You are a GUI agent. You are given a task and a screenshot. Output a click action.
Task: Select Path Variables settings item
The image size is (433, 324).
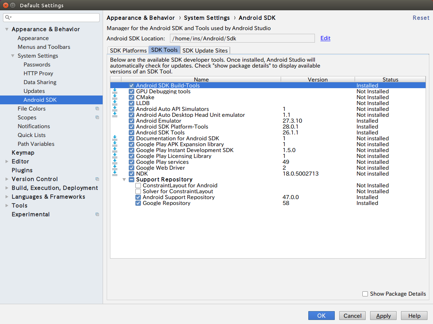[x=36, y=144]
